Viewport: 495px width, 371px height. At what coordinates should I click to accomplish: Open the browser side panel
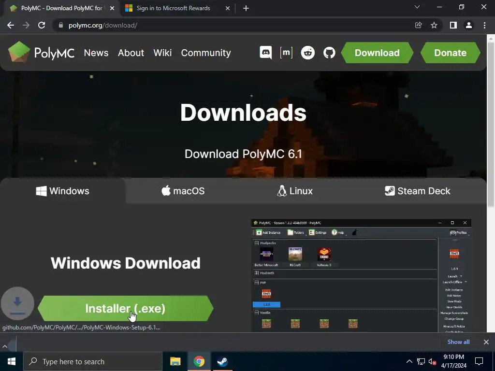pyautogui.click(x=453, y=25)
